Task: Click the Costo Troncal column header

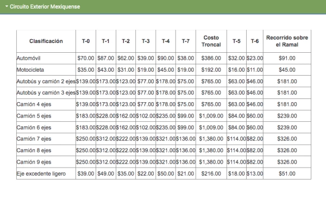Action: (211, 41)
